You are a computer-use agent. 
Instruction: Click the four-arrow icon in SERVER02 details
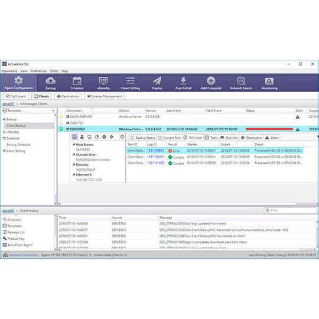(112, 137)
